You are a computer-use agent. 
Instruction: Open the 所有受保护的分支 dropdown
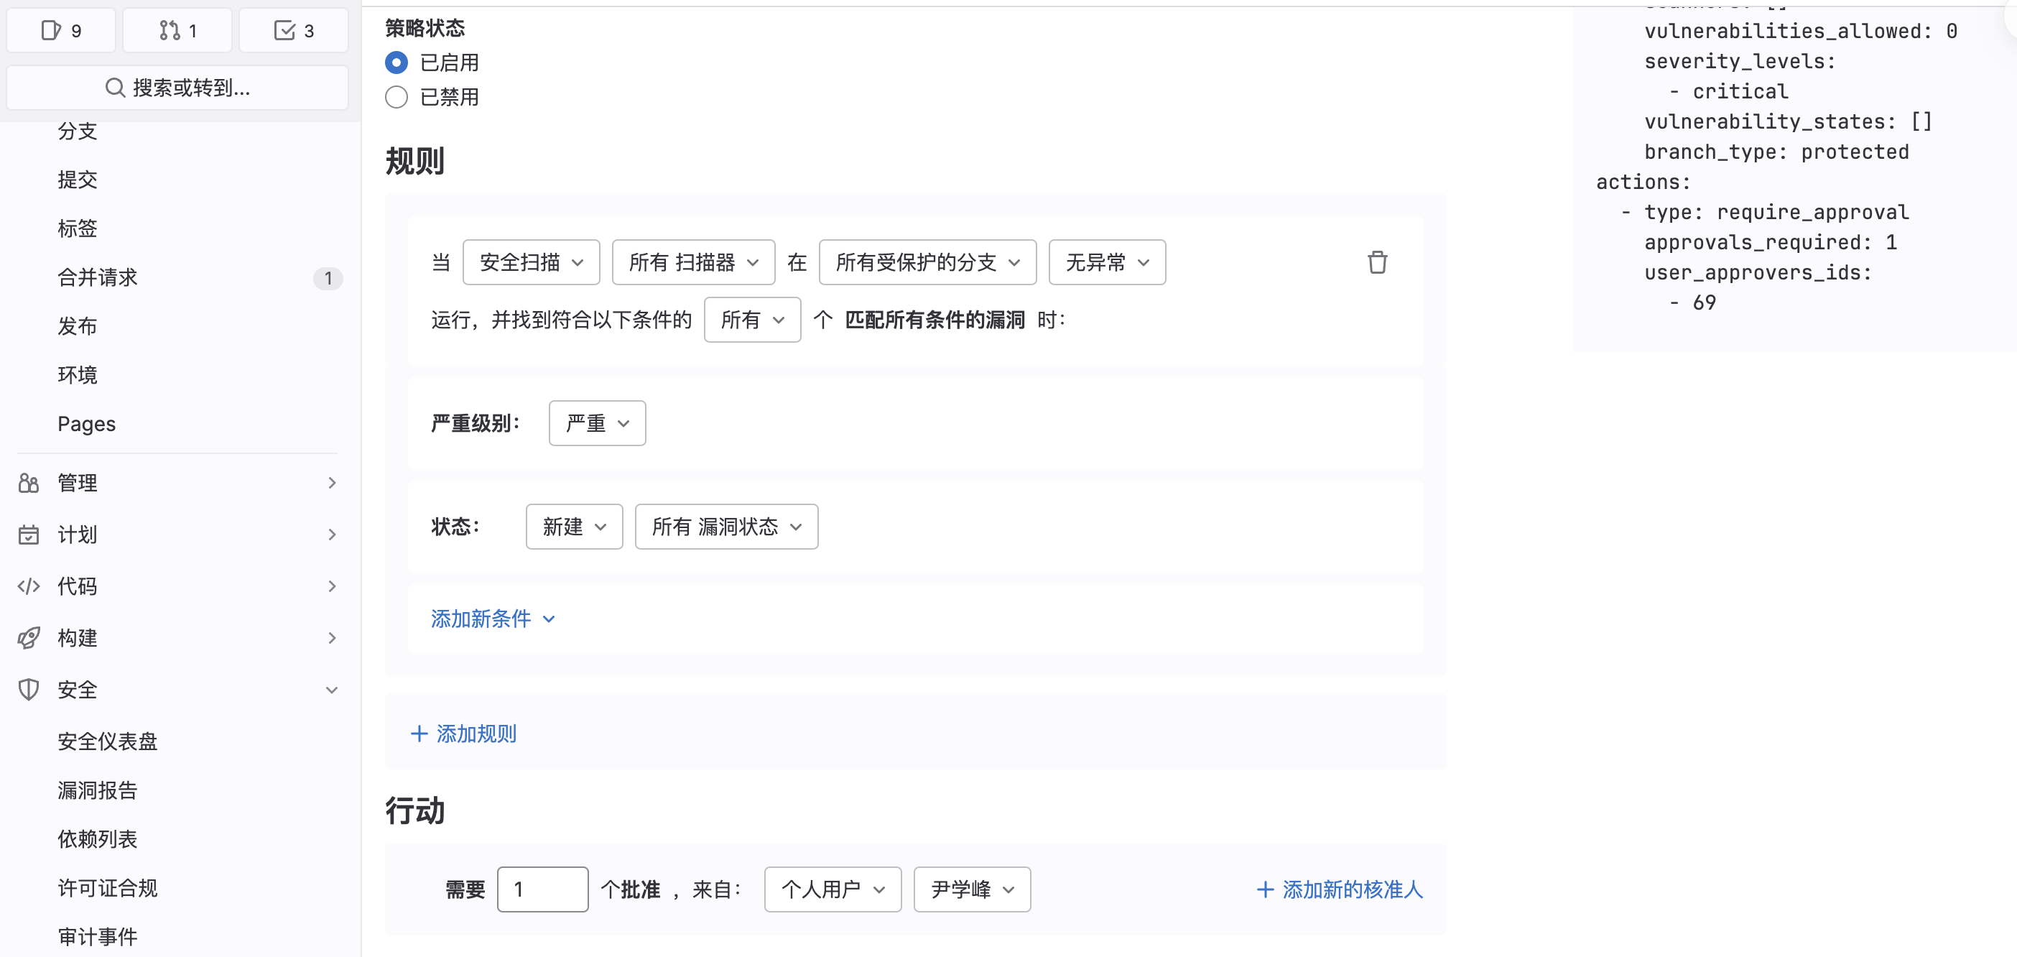[x=927, y=262]
